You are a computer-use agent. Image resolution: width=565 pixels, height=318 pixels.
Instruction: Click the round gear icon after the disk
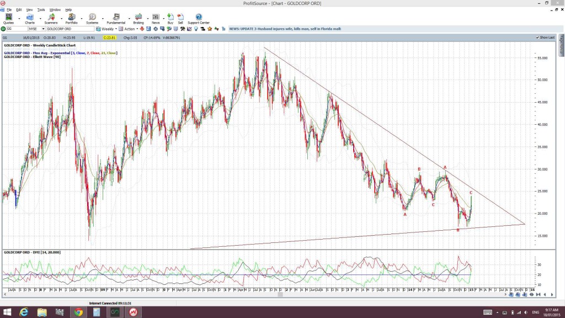(156, 29)
